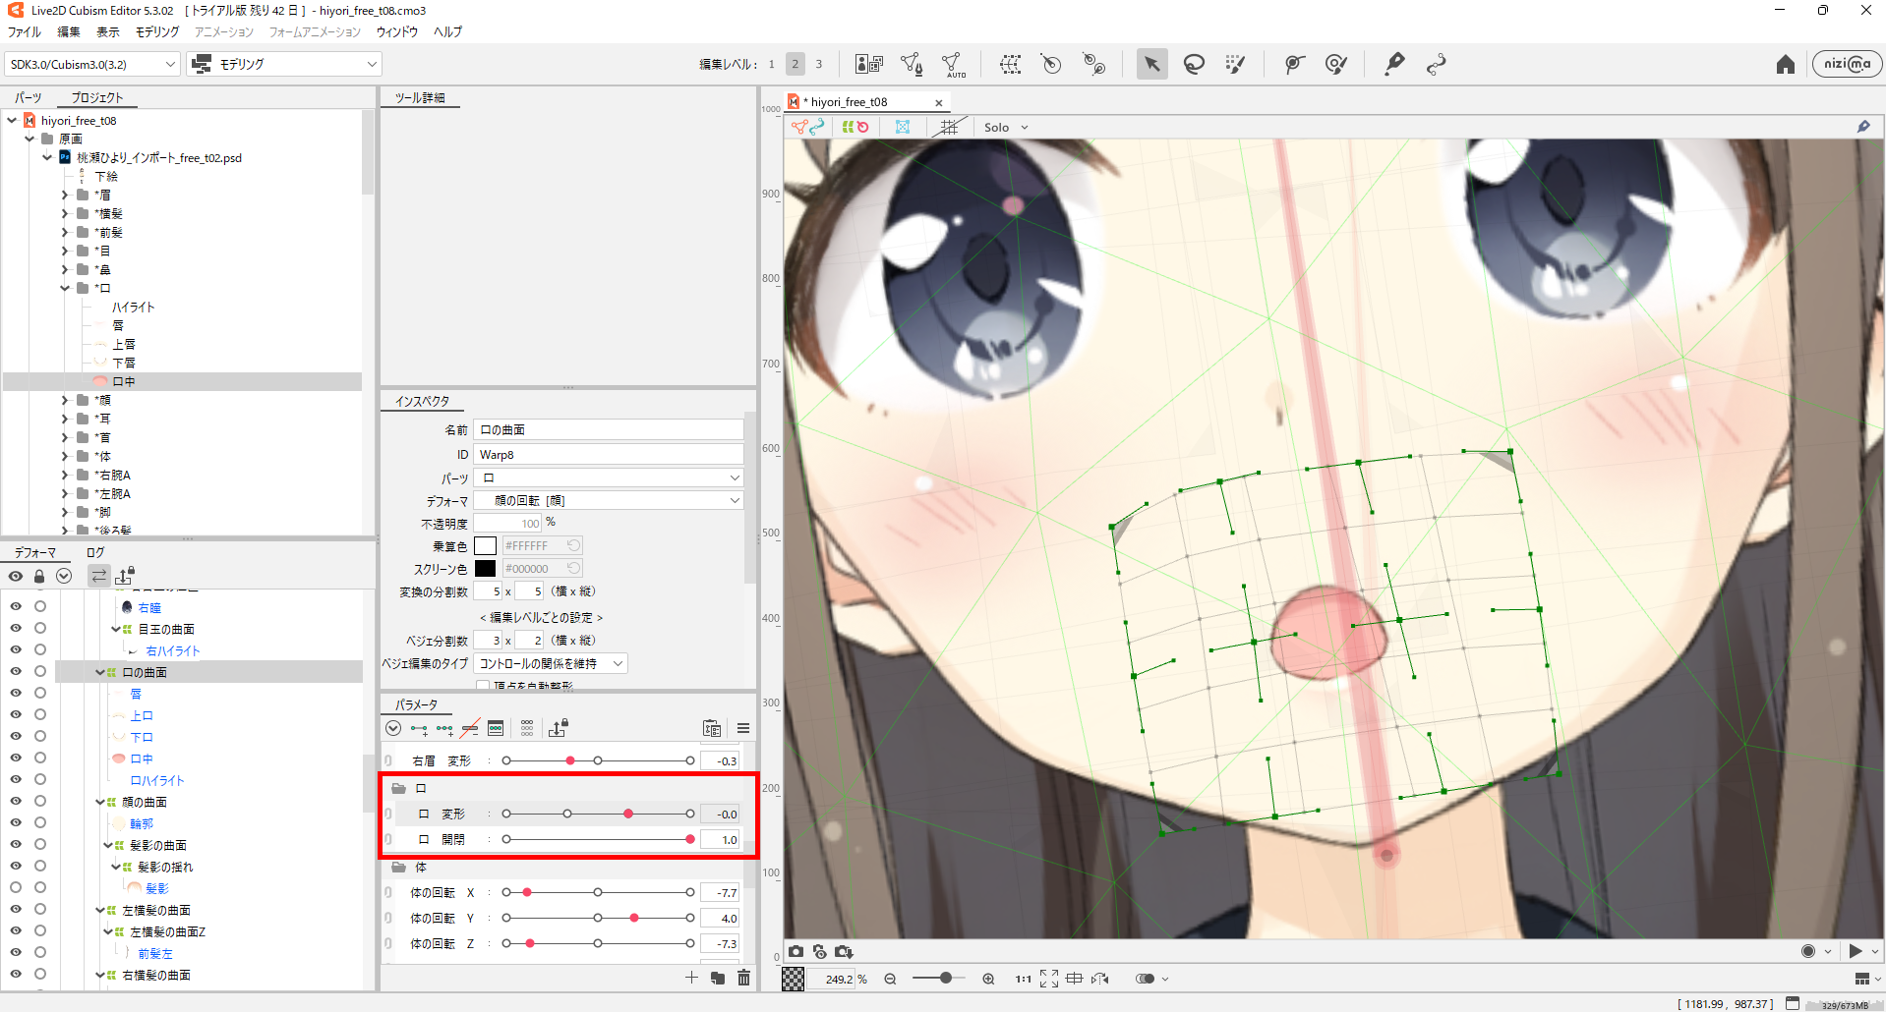
Task: Open the Parameter panel hamburger menu
Action: [x=743, y=728]
